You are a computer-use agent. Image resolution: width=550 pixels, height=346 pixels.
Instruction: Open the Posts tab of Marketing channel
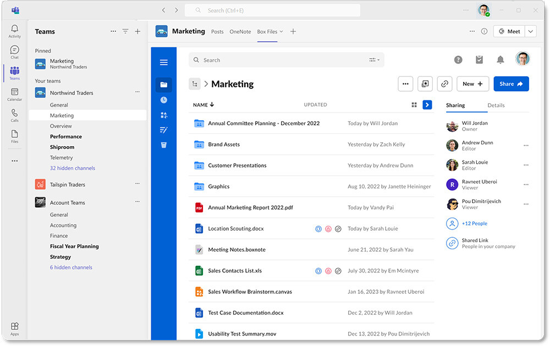(217, 31)
